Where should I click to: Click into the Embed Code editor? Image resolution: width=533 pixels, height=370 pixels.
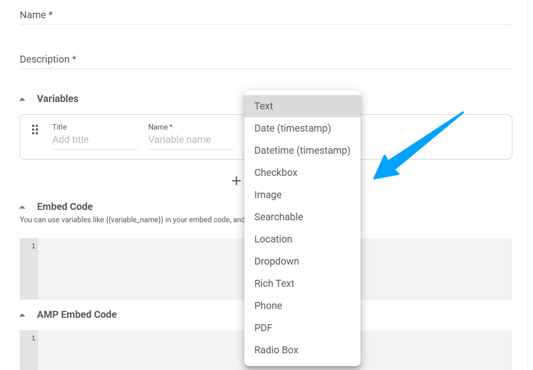click(136, 268)
